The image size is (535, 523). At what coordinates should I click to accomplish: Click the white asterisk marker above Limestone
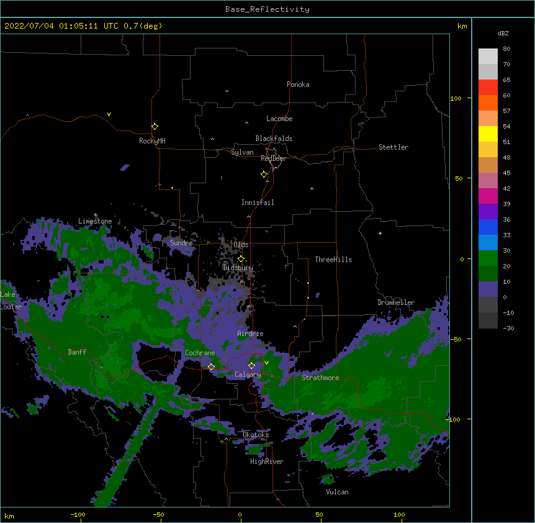[x=96, y=215]
